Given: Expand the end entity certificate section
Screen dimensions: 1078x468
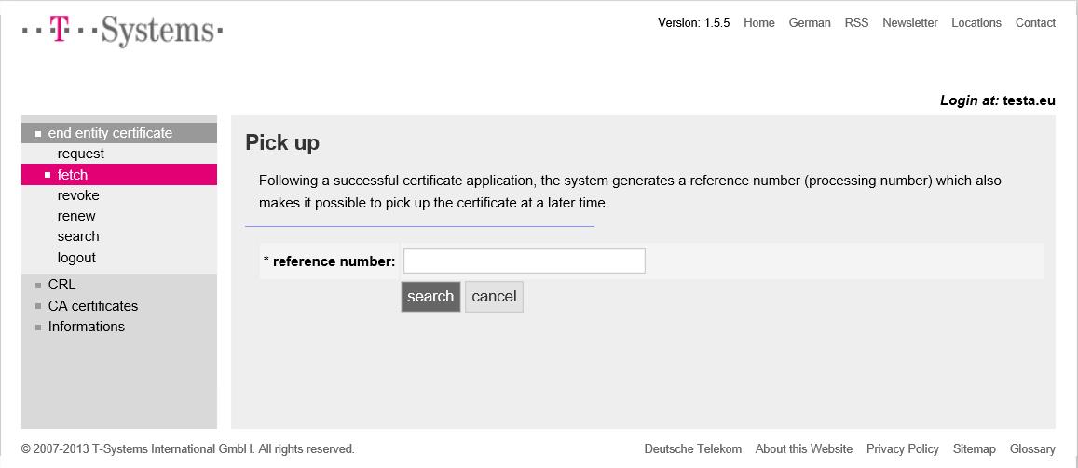Looking at the screenshot, I should [x=110, y=133].
